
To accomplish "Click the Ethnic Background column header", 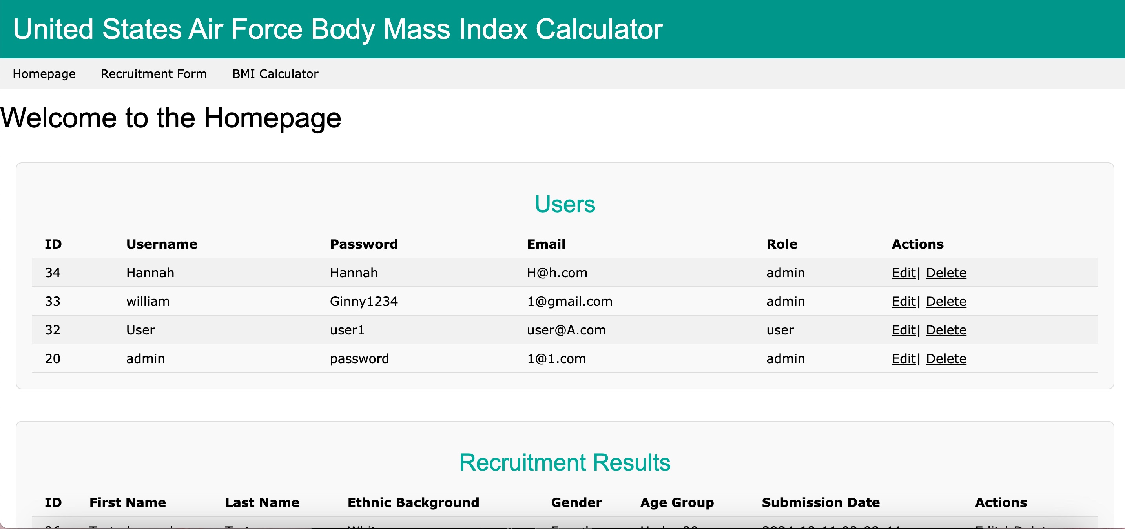I will pyautogui.click(x=413, y=502).
